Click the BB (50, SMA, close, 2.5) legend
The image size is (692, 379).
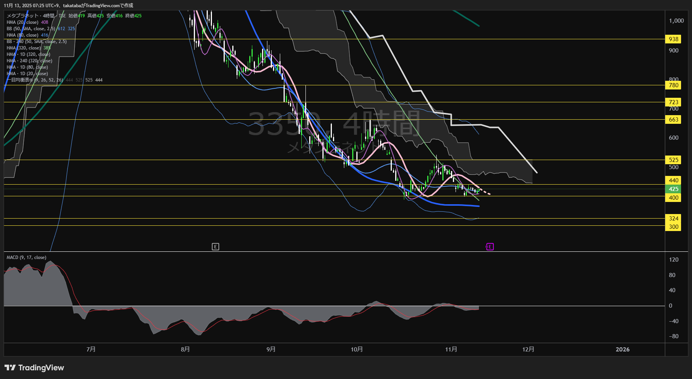tap(31, 29)
